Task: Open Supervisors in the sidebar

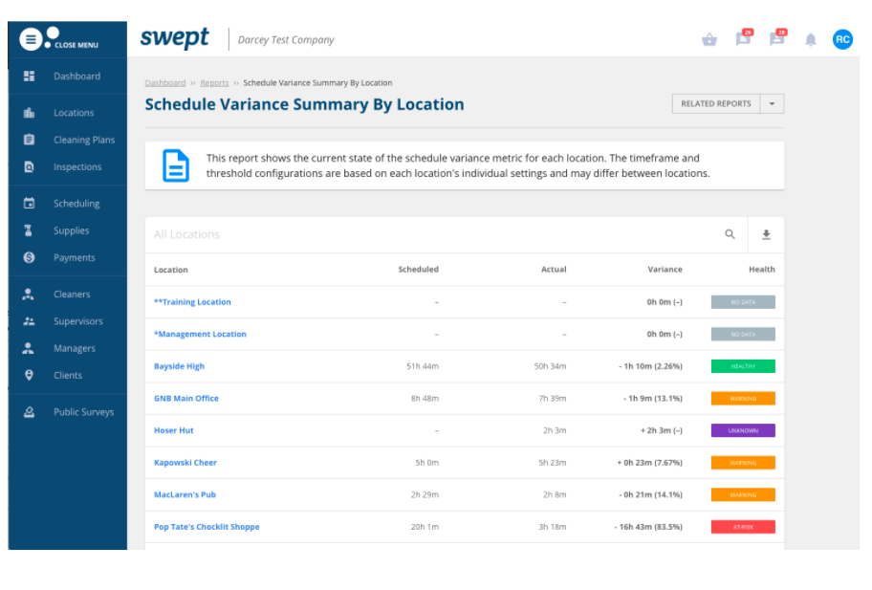Action: 77,321
